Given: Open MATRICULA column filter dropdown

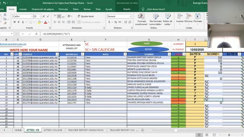Looking at the screenshot, I should point(83,54).
